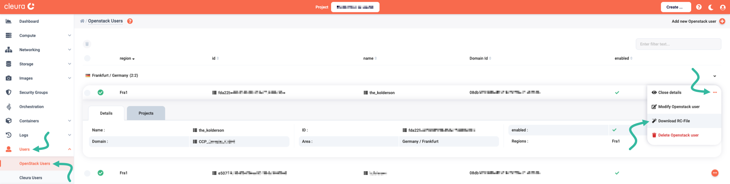Select the the_kolderson row checkbox
730x184 pixels.
87,93
